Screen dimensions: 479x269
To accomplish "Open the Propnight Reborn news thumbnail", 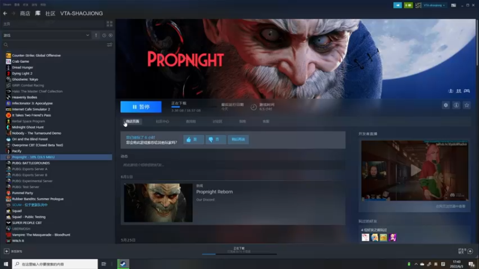I will pyautogui.click(x=158, y=203).
